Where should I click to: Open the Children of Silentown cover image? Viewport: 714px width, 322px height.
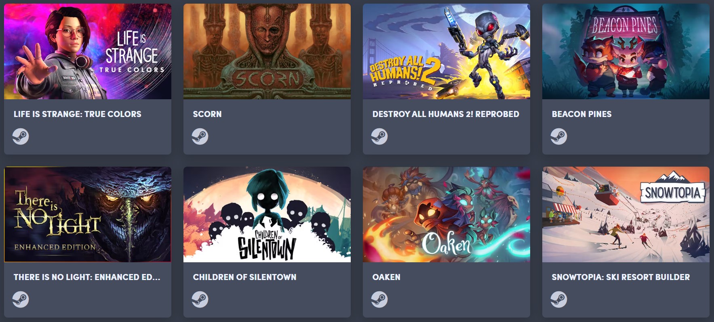click(x=267, y=215)
